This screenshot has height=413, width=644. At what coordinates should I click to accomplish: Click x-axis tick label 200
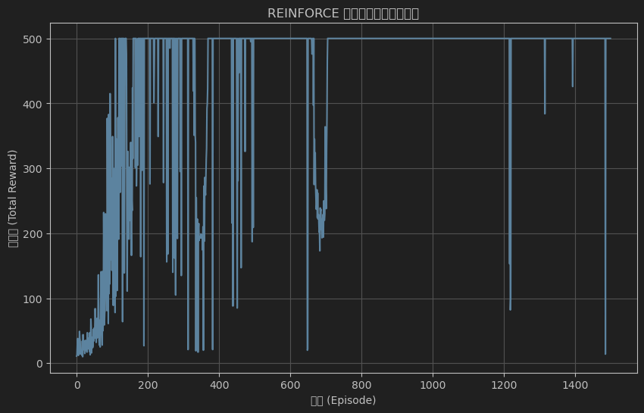point(148,385)
